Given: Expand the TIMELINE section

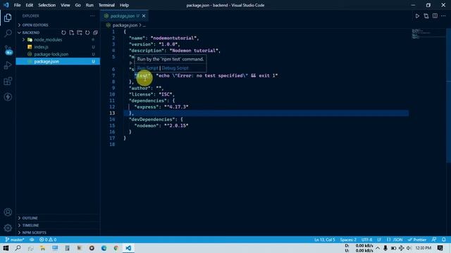Looking at the screenshot, I should pyautogui.click(x=58, y=225).
